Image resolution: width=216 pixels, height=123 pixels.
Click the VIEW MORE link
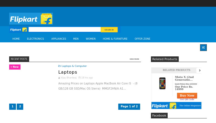click(134, 59)
